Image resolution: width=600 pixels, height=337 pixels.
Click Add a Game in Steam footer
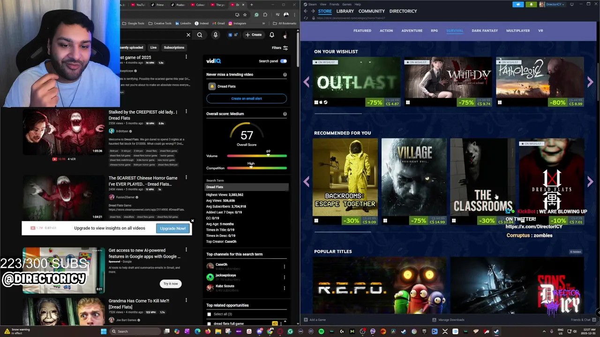(315, 320)
